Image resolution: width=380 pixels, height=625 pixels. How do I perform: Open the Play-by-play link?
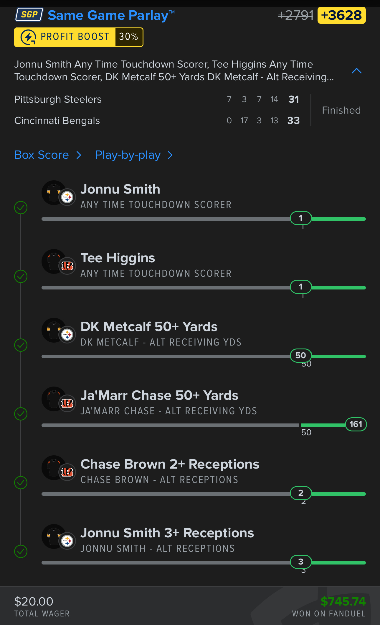[128, 155]
